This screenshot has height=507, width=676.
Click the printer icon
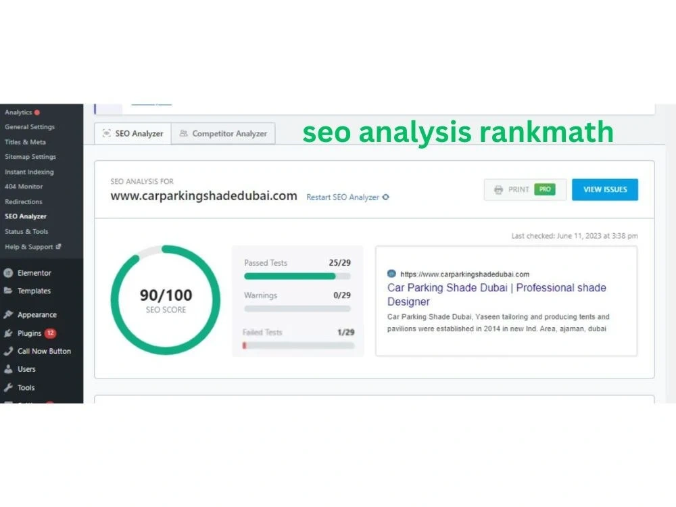tap(498, 190)
